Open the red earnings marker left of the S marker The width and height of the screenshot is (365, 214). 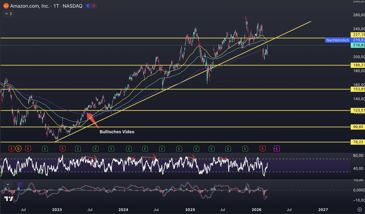11,149
